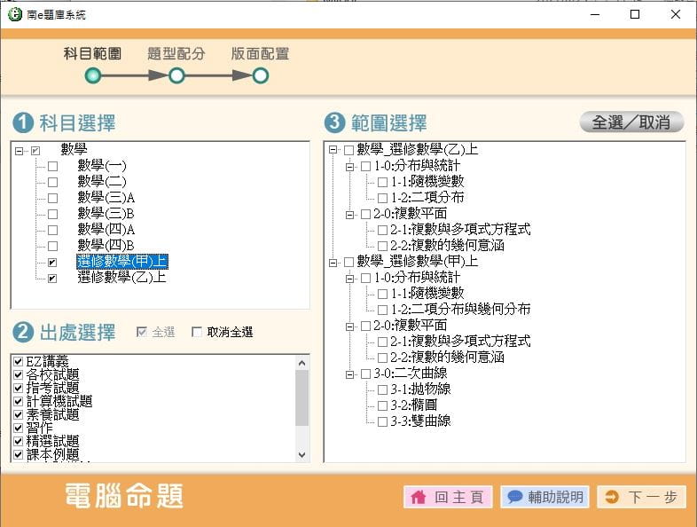The image size is (697, 527).
Task: Uncheck the 素養試題 source
Action: (19, 414)
